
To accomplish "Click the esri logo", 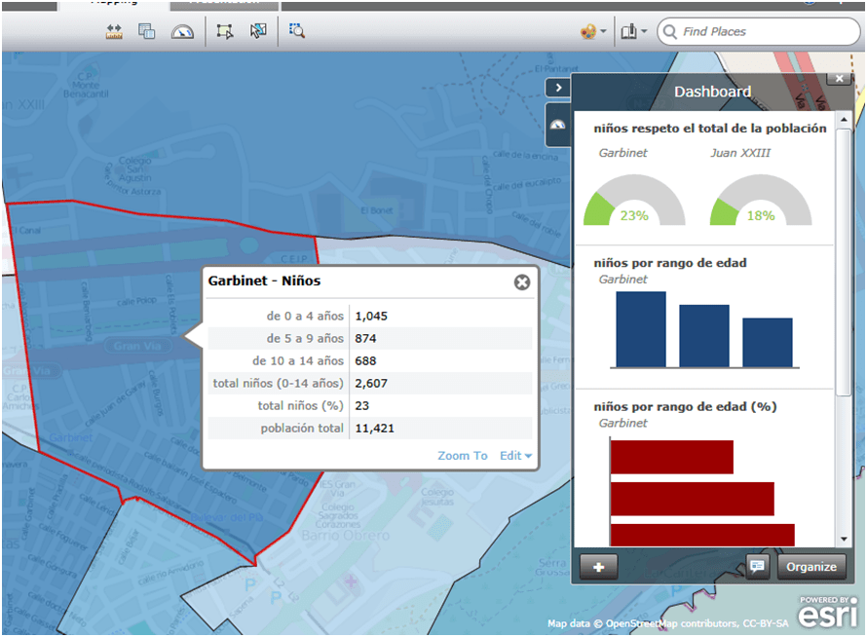I will point(827,612).
